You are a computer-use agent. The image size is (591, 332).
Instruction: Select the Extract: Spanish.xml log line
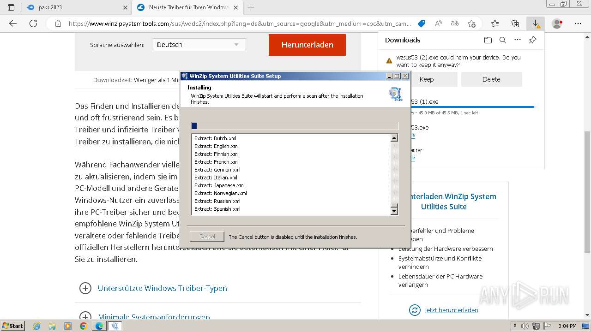coord(217,209)
